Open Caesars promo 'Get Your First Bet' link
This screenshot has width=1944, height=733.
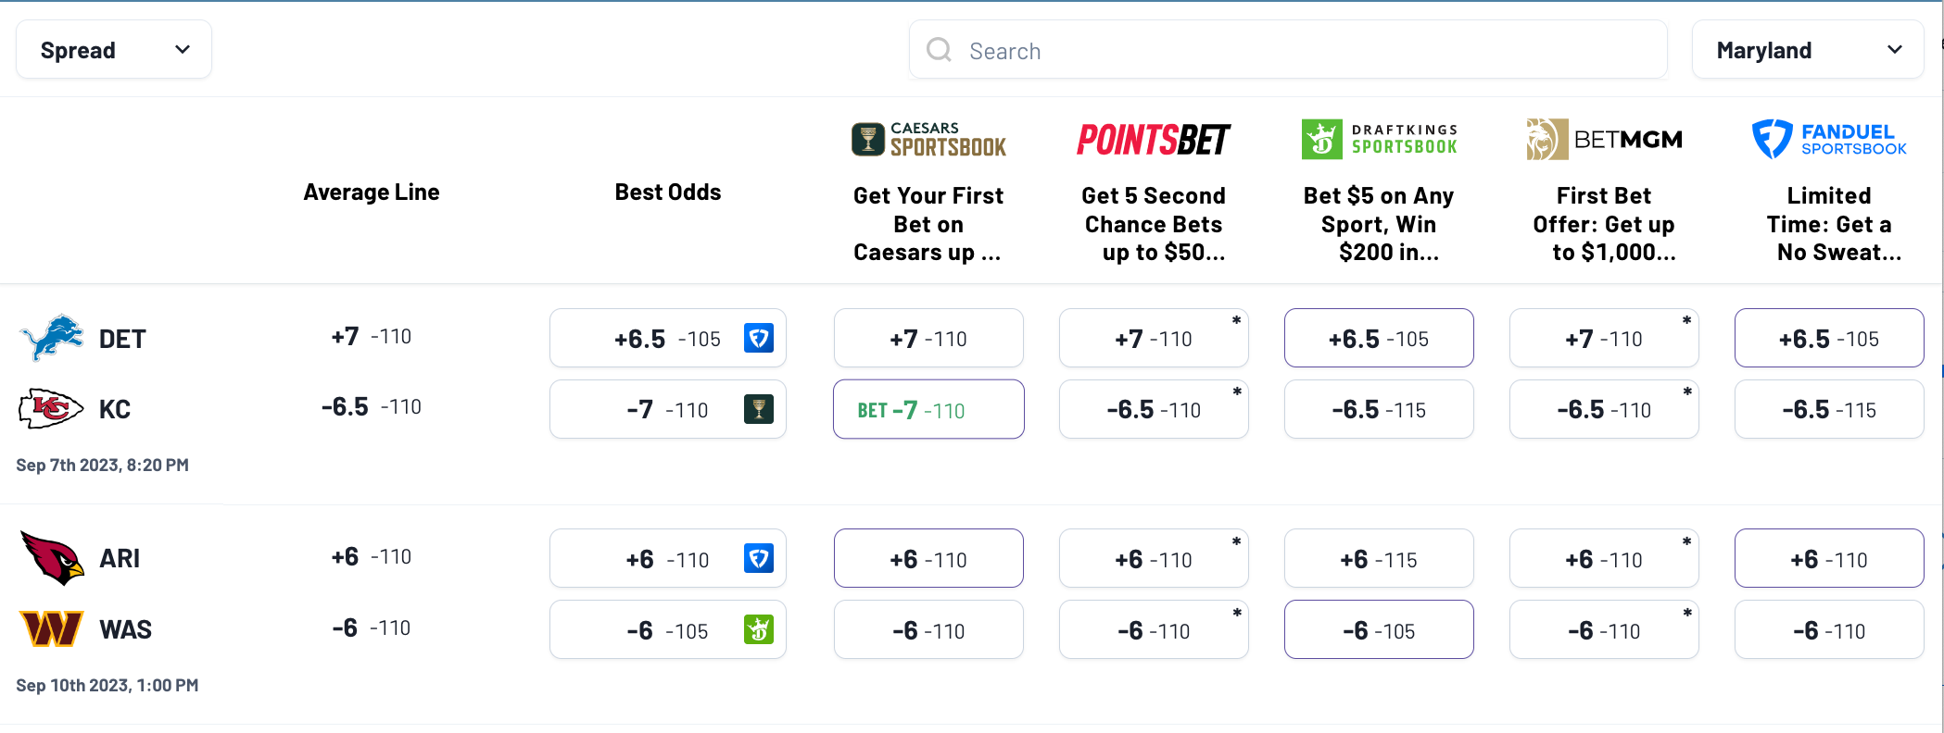tap(928, 224)
